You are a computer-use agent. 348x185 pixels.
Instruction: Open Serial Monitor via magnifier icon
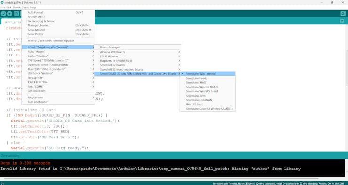coord(343,14)
